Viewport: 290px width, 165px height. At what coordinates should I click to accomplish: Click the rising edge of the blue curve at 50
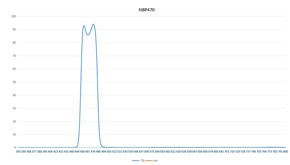tap(81, 82)
